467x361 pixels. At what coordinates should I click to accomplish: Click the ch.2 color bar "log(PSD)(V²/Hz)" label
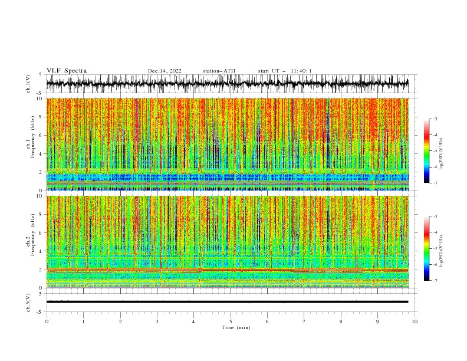click(442, 251)
